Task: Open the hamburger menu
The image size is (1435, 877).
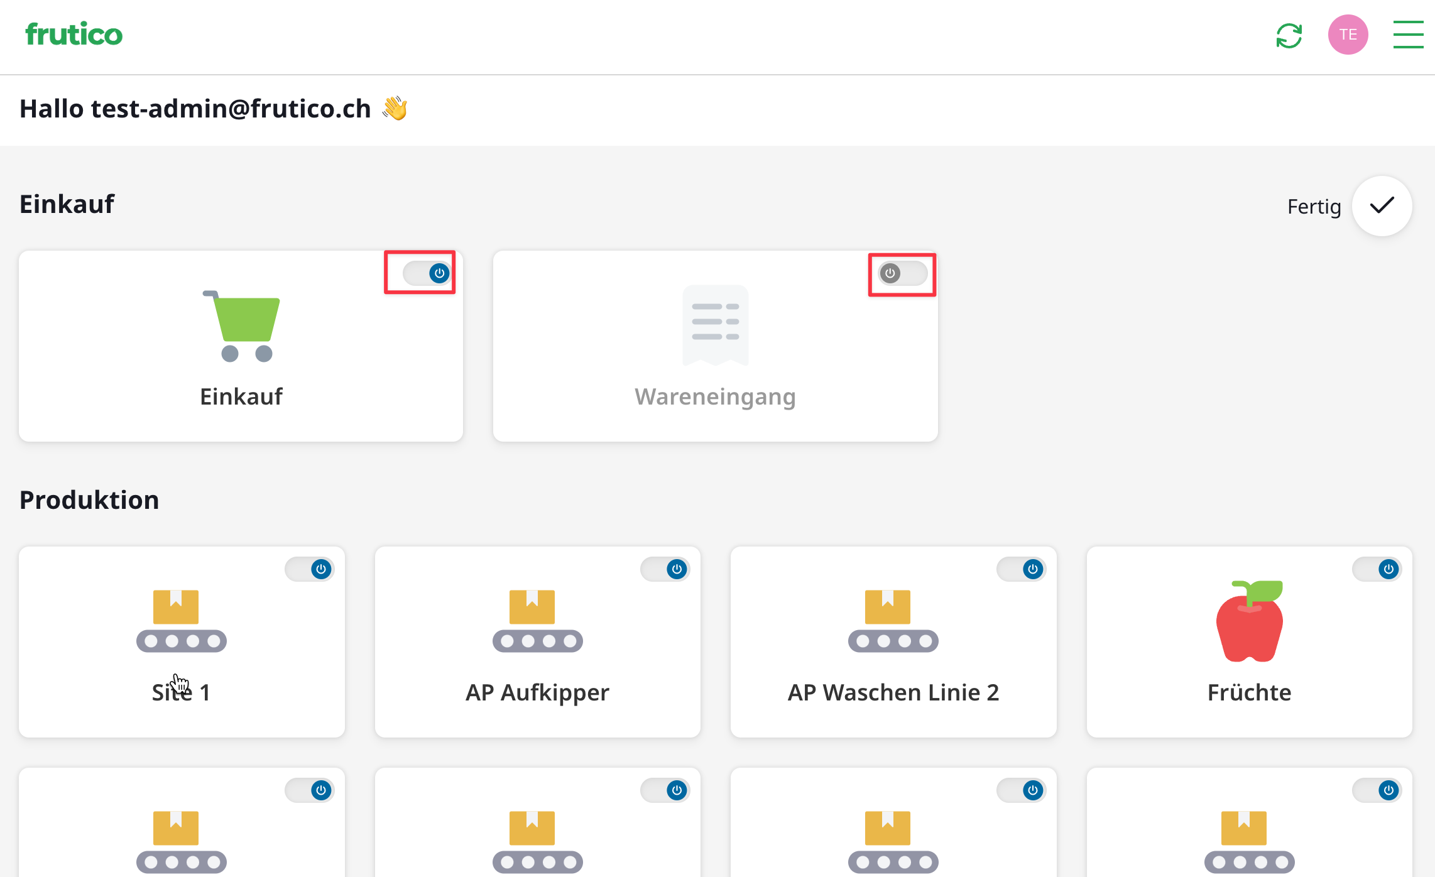Action: click(1408, 35)
